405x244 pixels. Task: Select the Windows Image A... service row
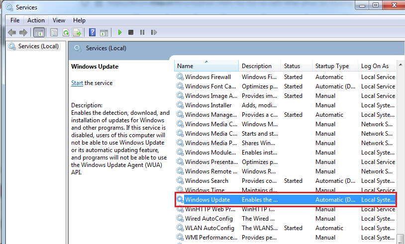click(x=286, y=96)
